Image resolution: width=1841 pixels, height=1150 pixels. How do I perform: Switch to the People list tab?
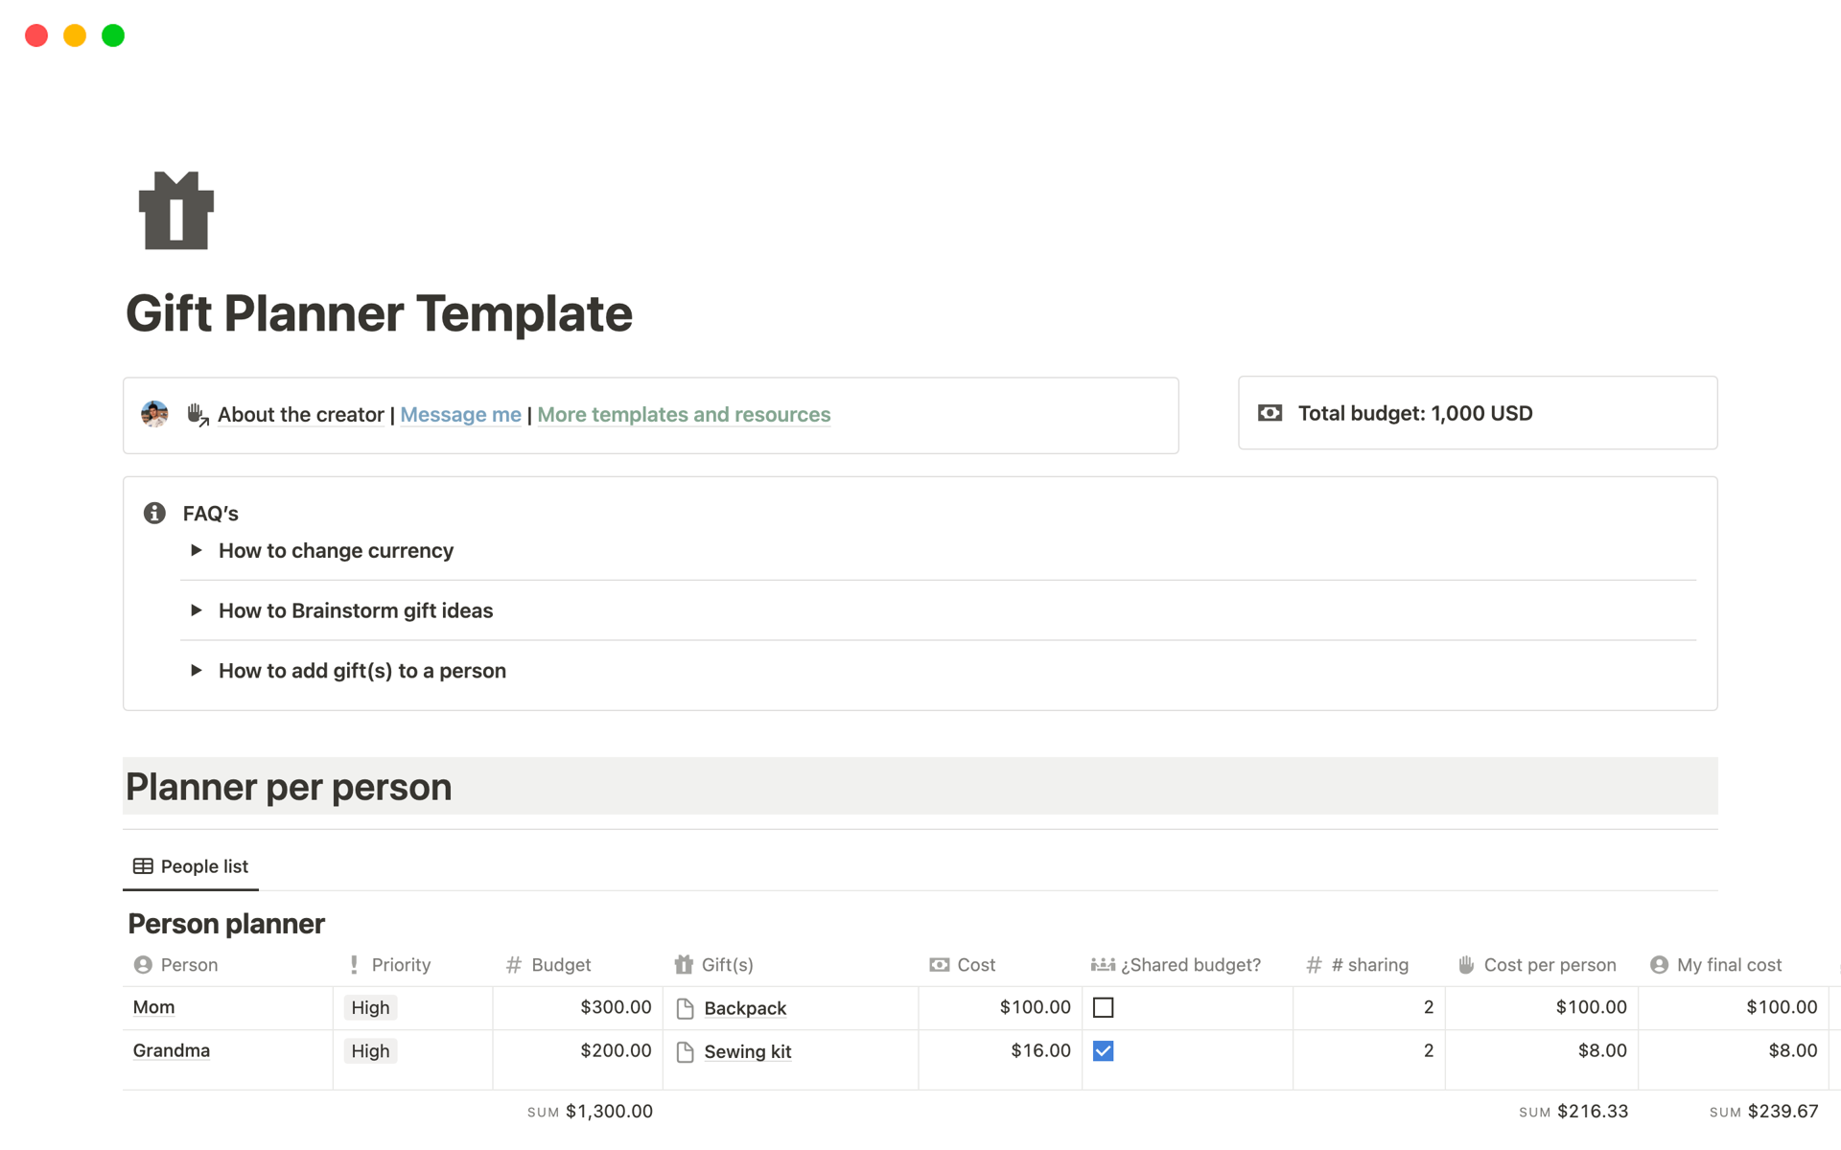pyautogui.click(x=190, y=865)
